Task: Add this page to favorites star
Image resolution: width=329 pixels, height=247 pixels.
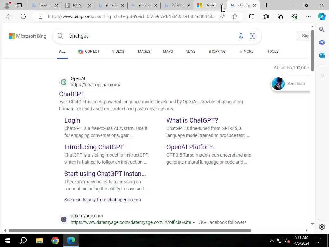Action: [x=235, y=16]
